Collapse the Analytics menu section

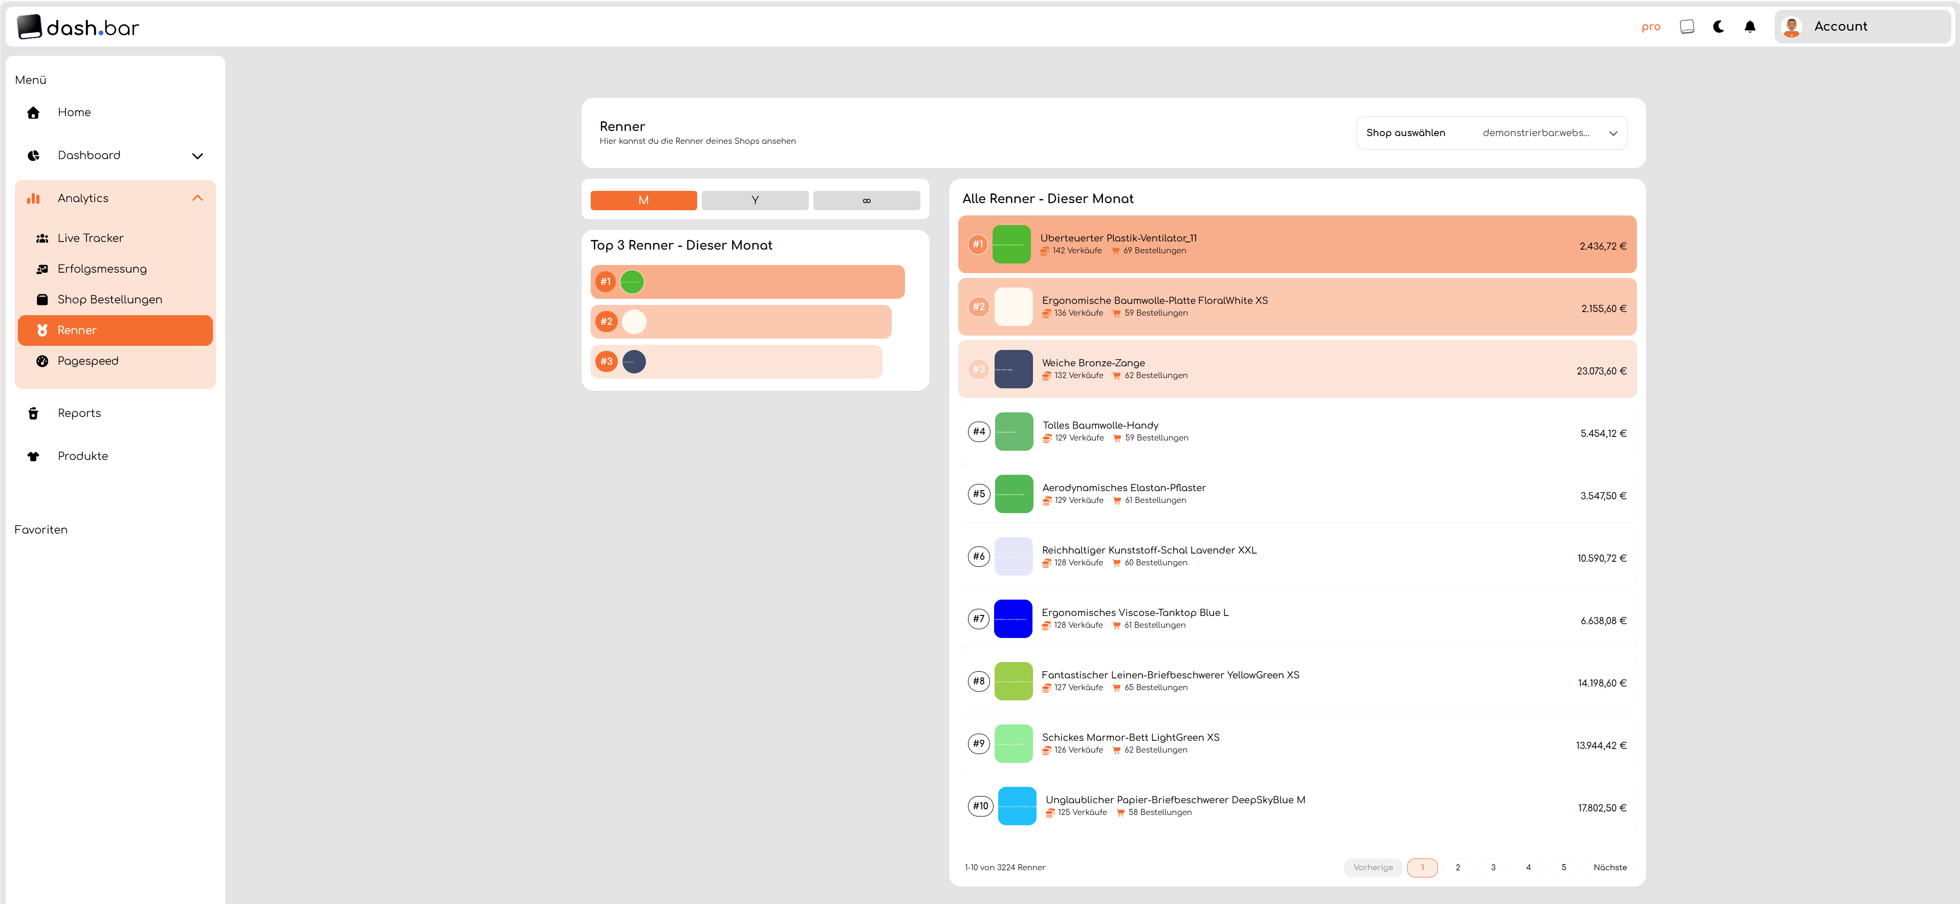[x=197, y=199]
